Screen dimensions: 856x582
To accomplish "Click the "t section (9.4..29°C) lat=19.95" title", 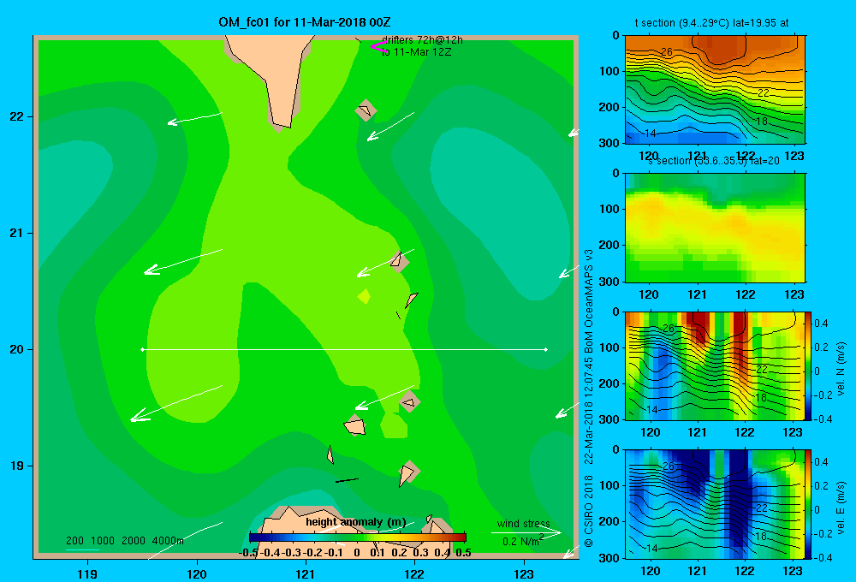I will click(711, 23).
